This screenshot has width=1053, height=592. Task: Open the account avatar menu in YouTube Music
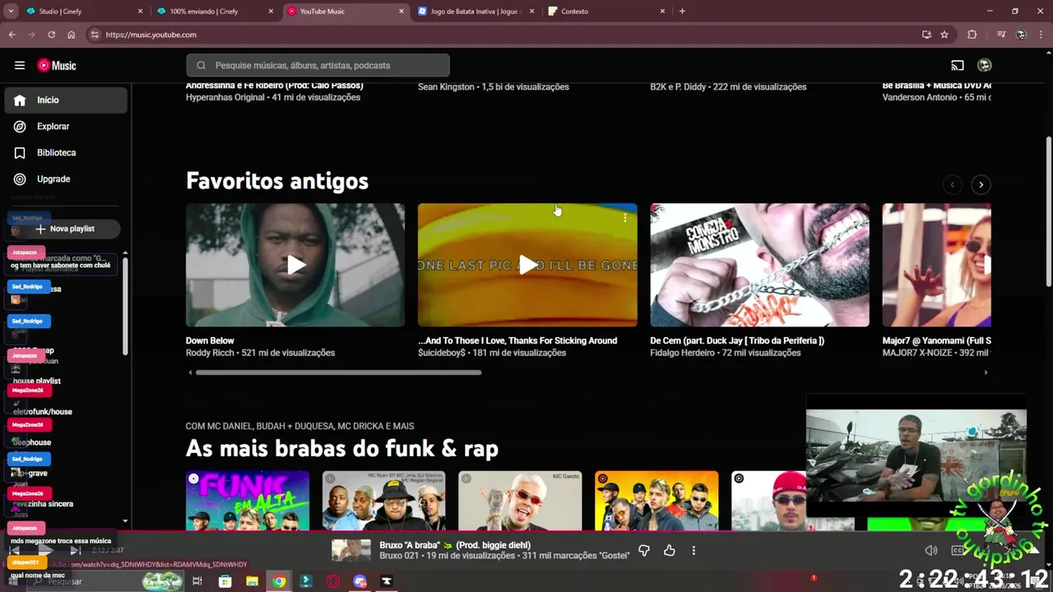click(984, 66)
